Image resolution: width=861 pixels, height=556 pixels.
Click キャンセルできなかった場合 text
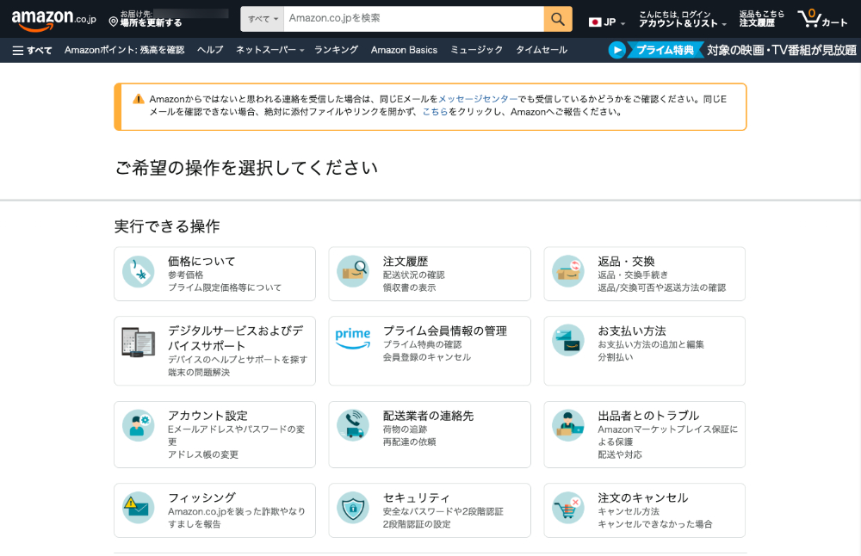point(655,524)
